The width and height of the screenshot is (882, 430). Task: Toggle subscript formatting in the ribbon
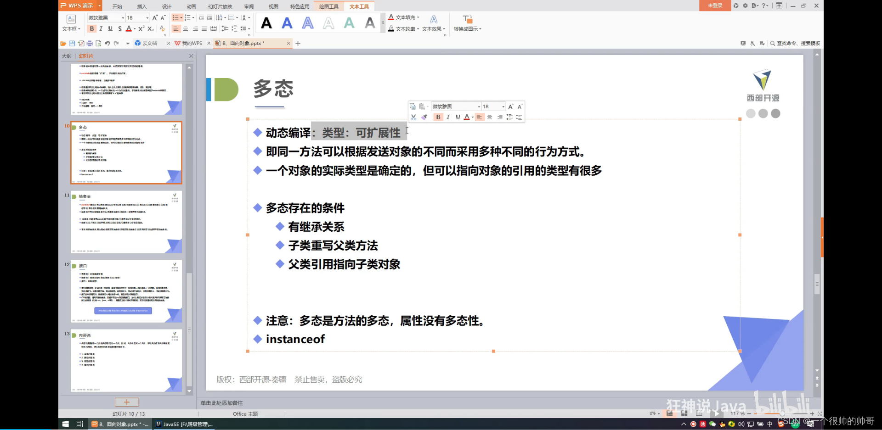pos(151,28)
